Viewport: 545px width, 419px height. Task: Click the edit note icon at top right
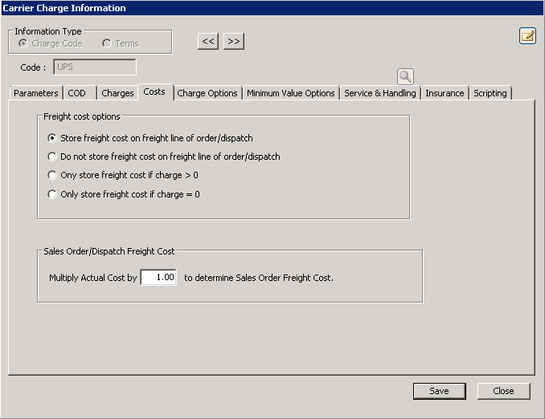527,35
